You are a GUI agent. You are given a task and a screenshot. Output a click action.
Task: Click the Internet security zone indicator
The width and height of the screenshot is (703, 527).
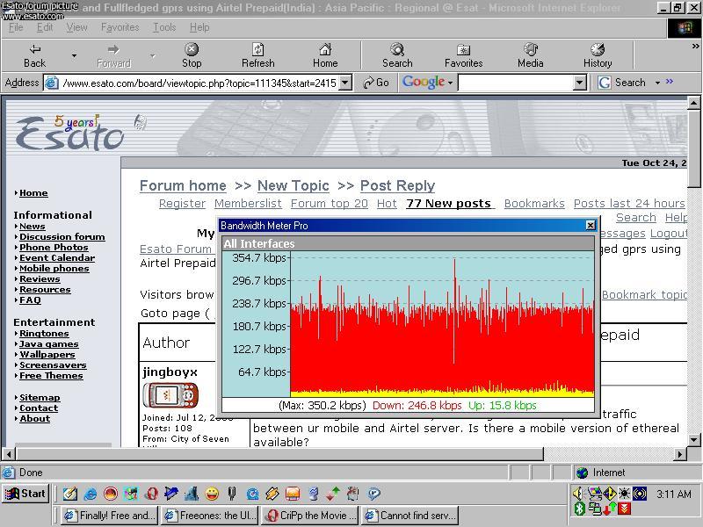[634, 473]
